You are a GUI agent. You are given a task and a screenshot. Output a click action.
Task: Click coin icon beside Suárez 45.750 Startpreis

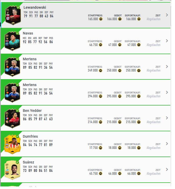(101, 174)
